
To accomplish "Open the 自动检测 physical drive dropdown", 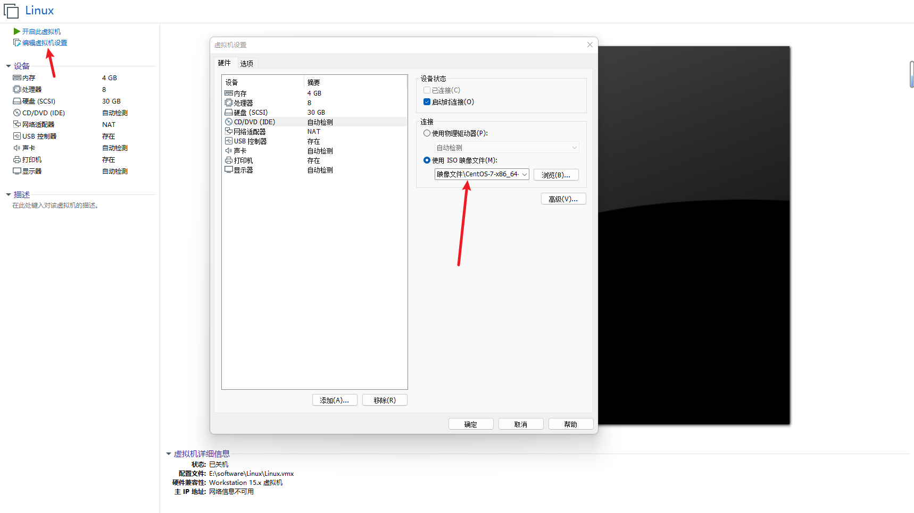I will (x=507, y=148).
